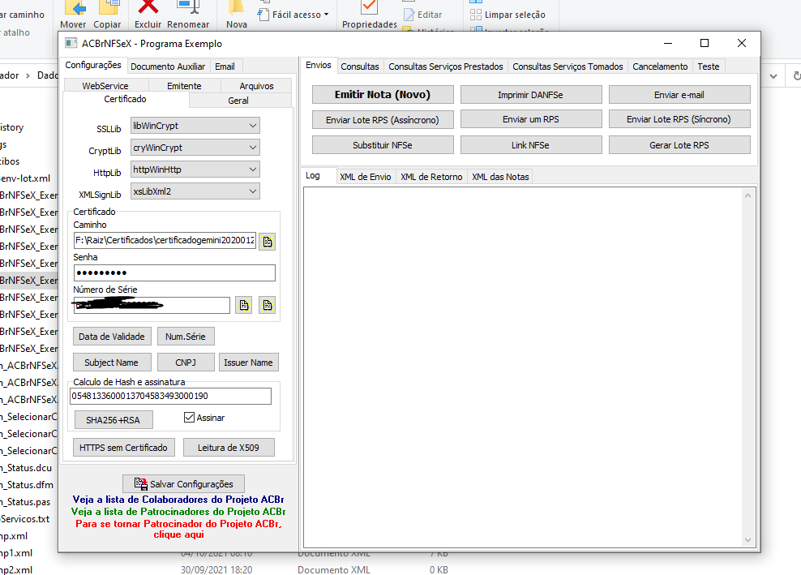Expand Fácil acesso menu in Explorer ribbon
This screenshot has height=575, width=801.
point(293,15)
